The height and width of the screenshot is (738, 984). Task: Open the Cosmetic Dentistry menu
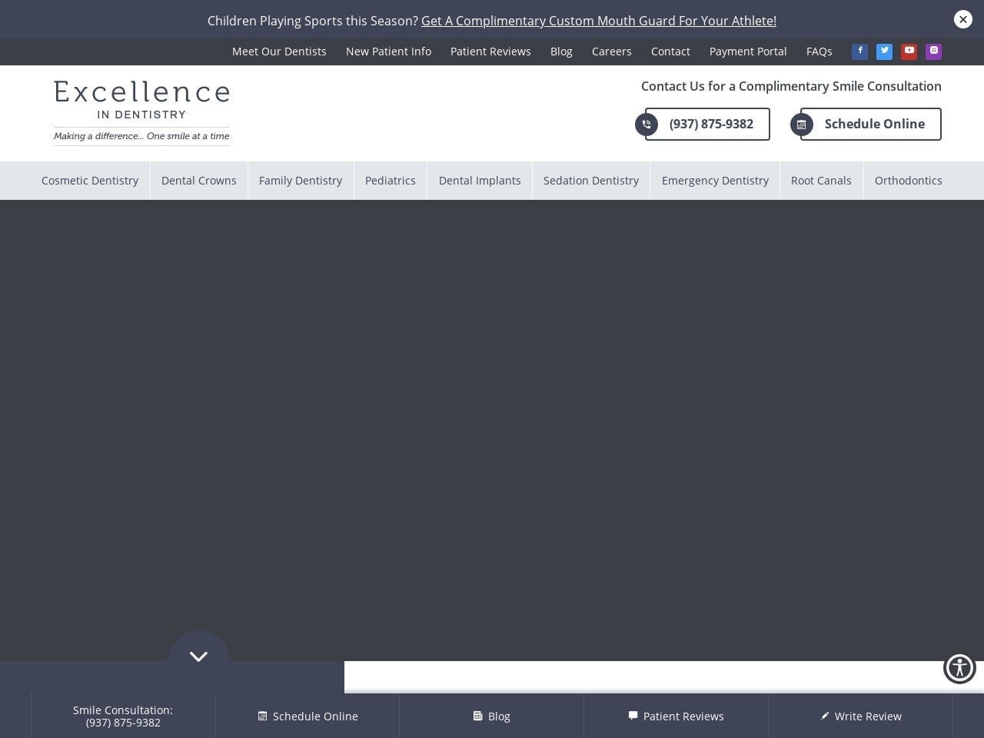[90, 181]
